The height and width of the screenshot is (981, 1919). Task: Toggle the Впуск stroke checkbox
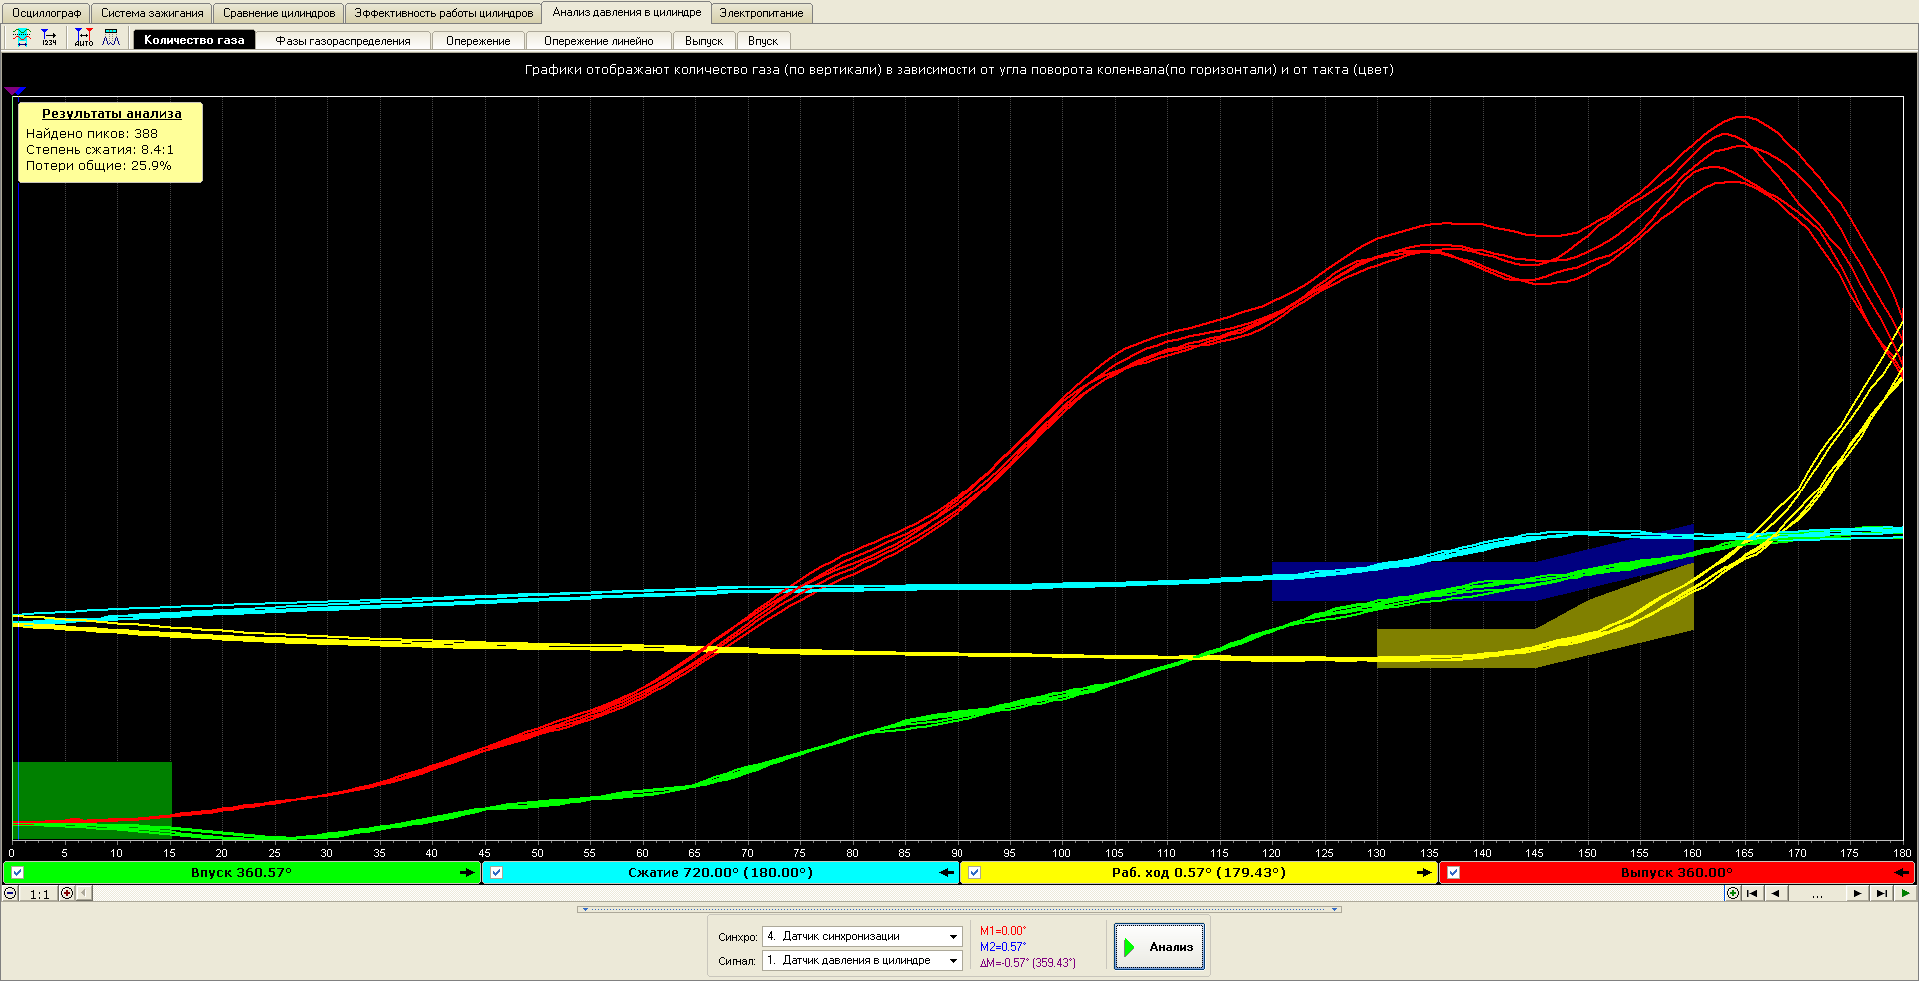coord(17,873)
